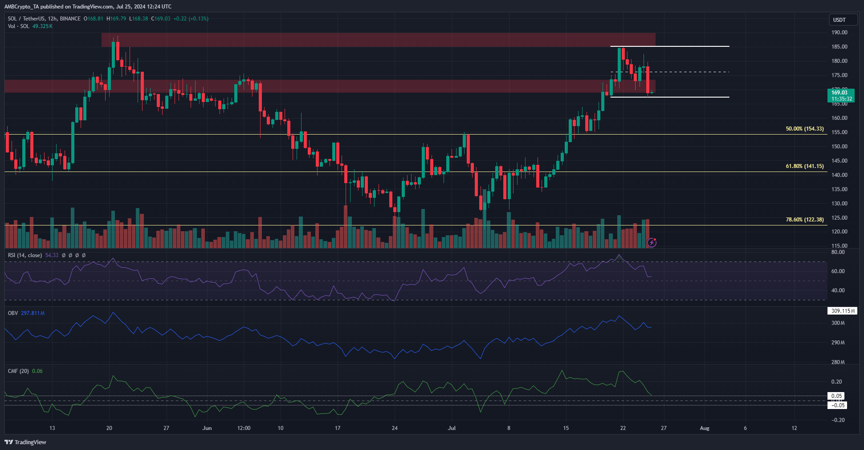864x450 pixels.
Task: Click the Jul label on time axis
Action: (452, 428)
